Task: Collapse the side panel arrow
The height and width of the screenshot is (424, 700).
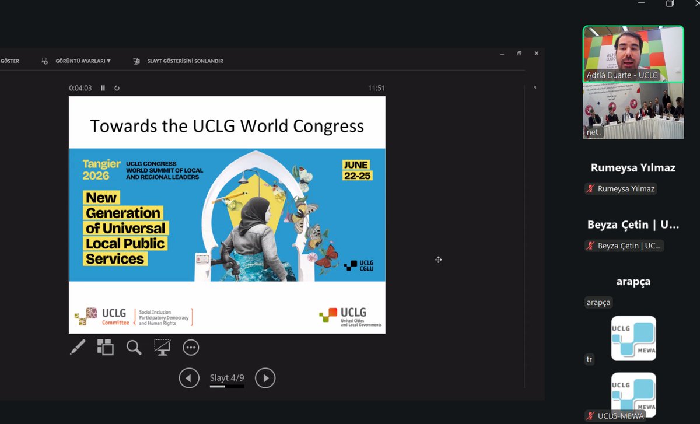Action: pos(535,87)
